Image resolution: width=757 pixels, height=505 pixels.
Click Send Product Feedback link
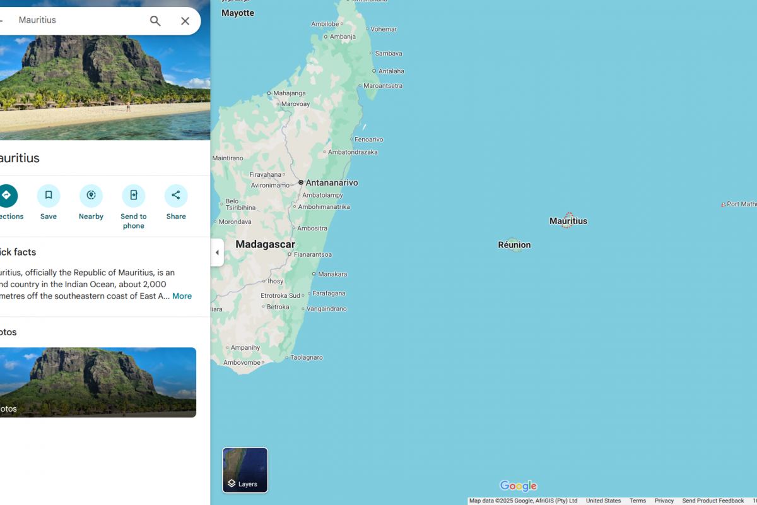pyautogui.click(x=713, y=501)
